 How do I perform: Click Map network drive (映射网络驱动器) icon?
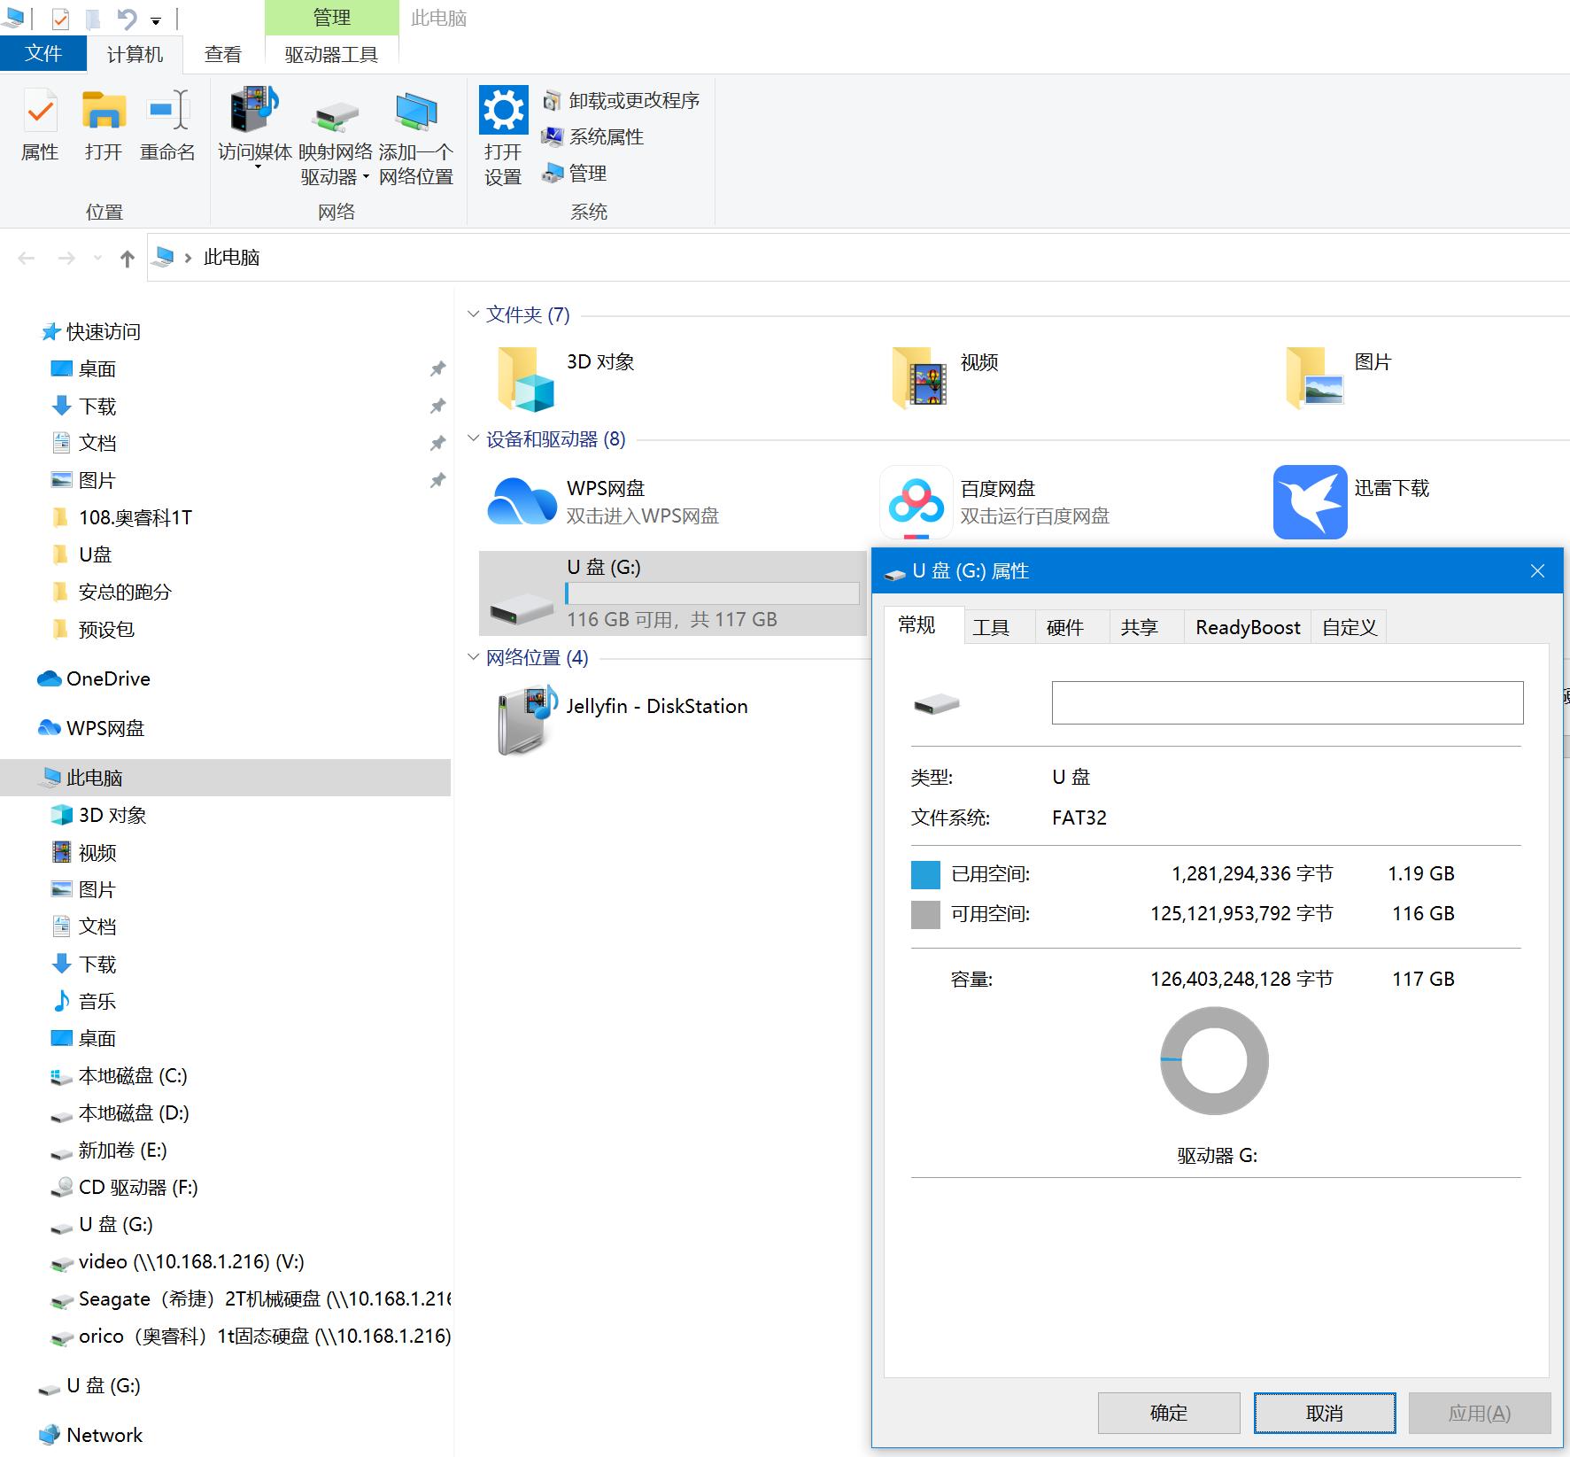336,115
